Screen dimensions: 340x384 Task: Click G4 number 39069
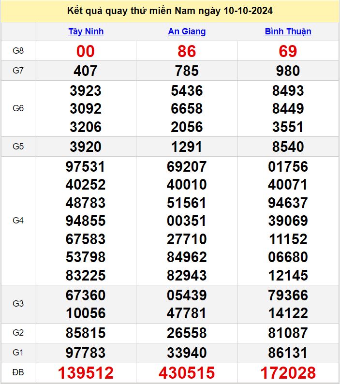(288, 221)
